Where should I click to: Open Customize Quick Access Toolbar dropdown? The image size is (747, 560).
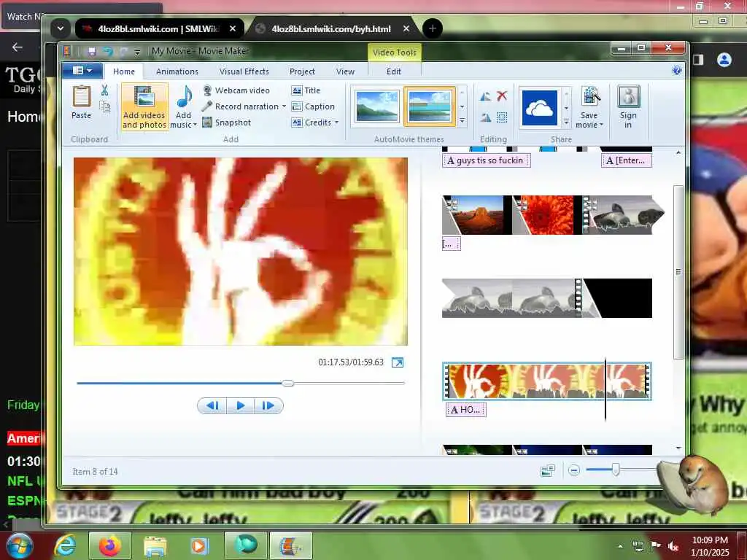pos(137,52)
